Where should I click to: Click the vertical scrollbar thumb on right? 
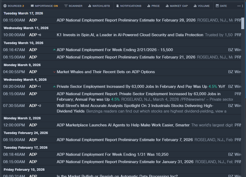243,23
